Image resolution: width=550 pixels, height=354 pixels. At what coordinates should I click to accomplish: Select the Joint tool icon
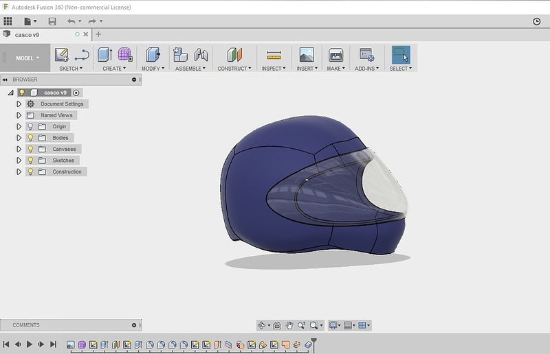click(x=201, y=55)
